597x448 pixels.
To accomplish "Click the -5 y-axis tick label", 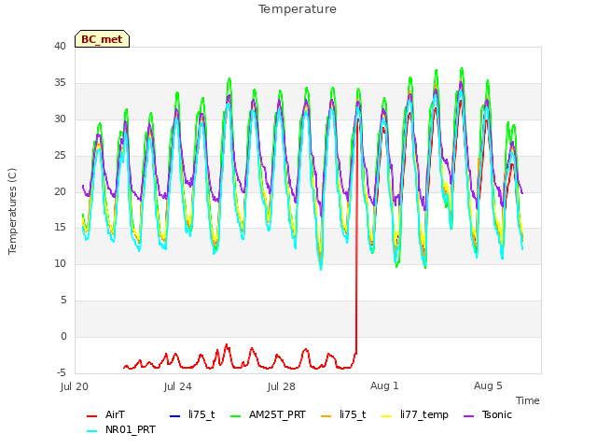I will tap(61, 372).
